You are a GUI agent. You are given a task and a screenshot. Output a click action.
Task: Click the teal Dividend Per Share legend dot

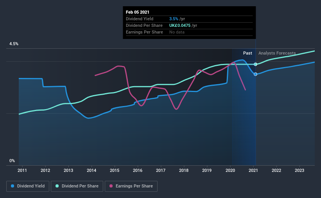coord(57,186)
